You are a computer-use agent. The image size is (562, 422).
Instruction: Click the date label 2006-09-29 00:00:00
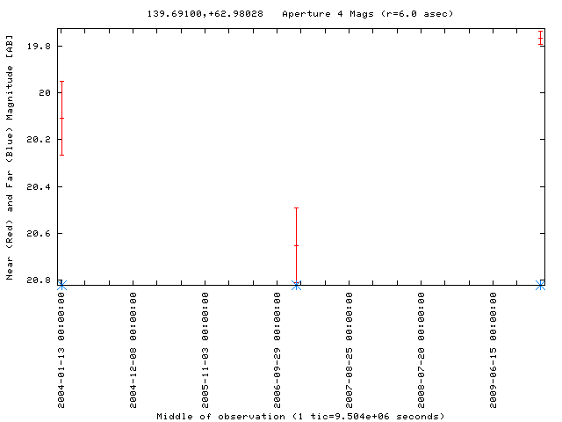coord(277,350)
